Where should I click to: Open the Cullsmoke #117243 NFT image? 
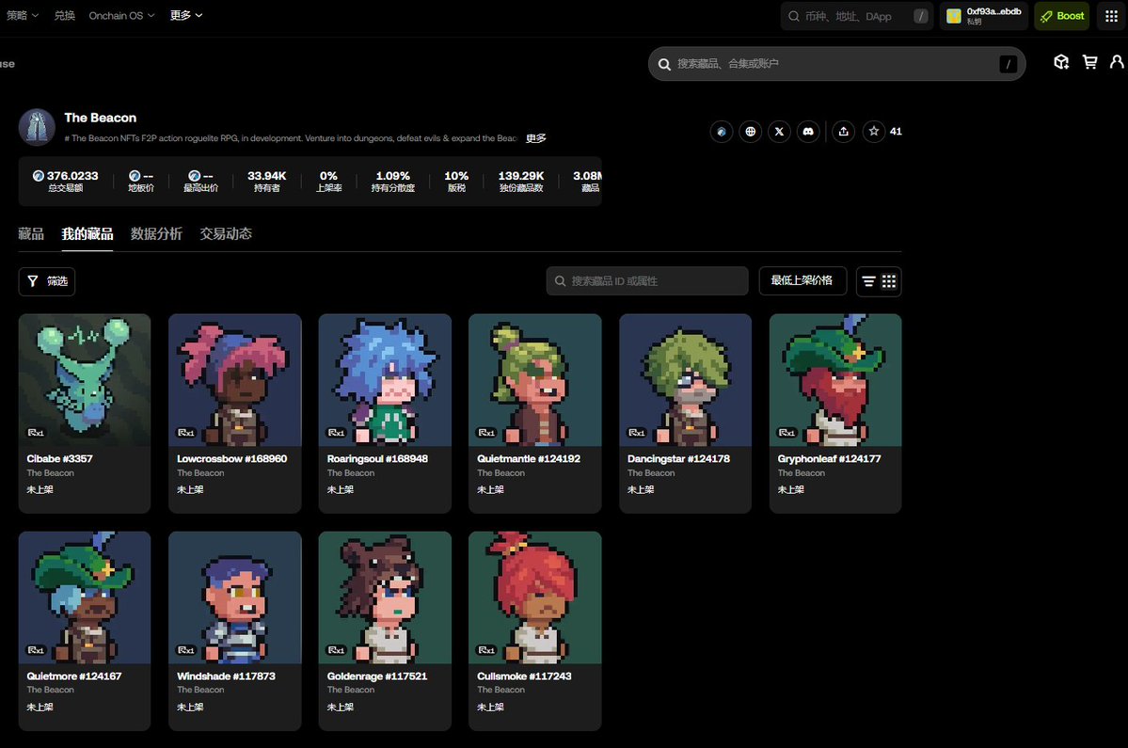pos(535,597)
